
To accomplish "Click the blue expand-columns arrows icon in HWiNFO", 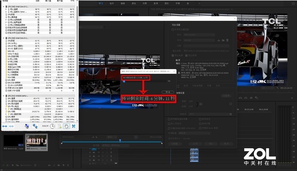I will [5, 126].
